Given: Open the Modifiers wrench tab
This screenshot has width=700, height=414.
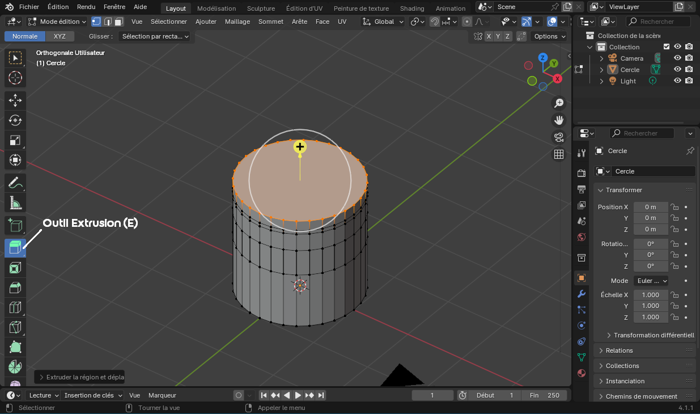Looking at the screenshot, I should [581, 294].
